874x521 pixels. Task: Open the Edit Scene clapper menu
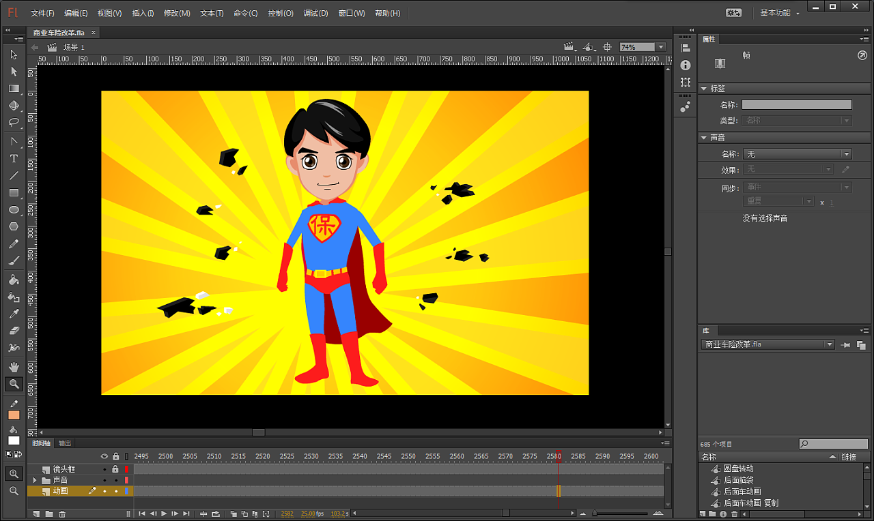pos(570,47)
